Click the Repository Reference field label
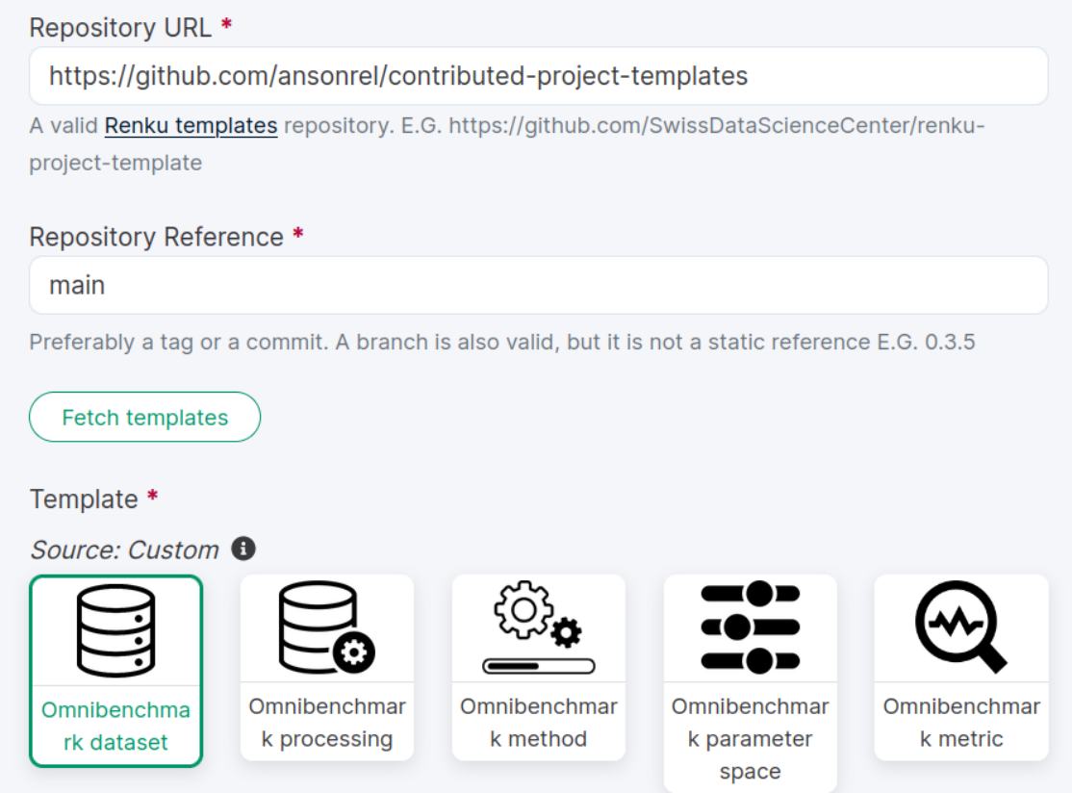1072x793 pixels. pos(157,237)
